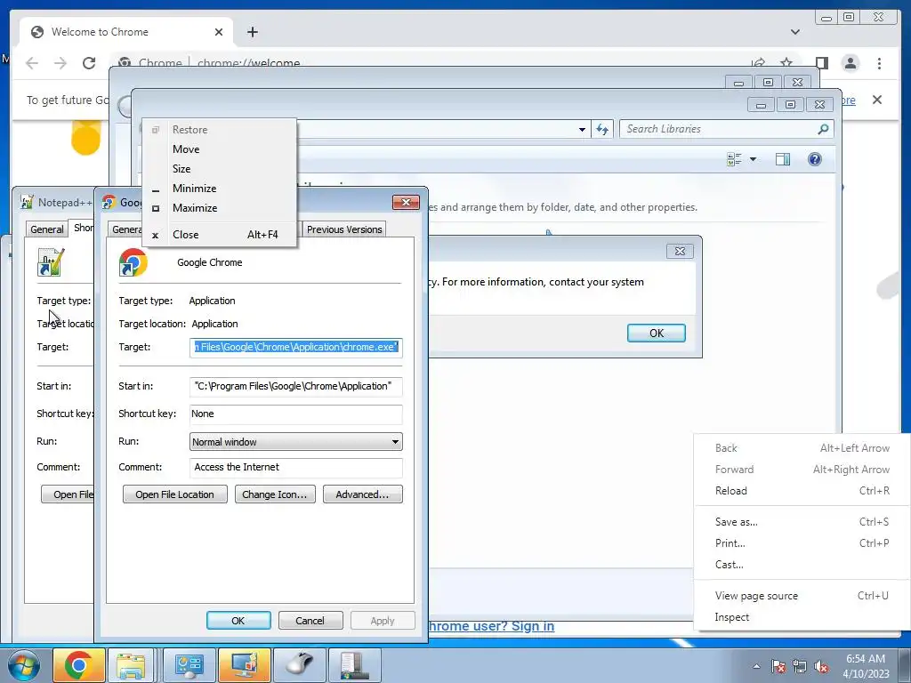Select Save as in page context menu
The height and width of the screenshot is (683, 911).
(802, 522)
